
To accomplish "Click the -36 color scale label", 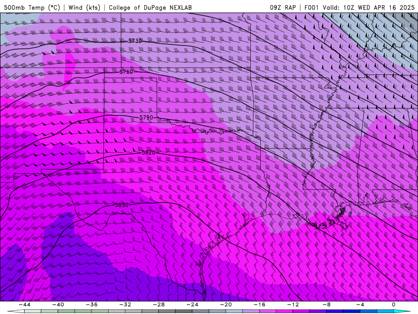I will tap(91, 305).
